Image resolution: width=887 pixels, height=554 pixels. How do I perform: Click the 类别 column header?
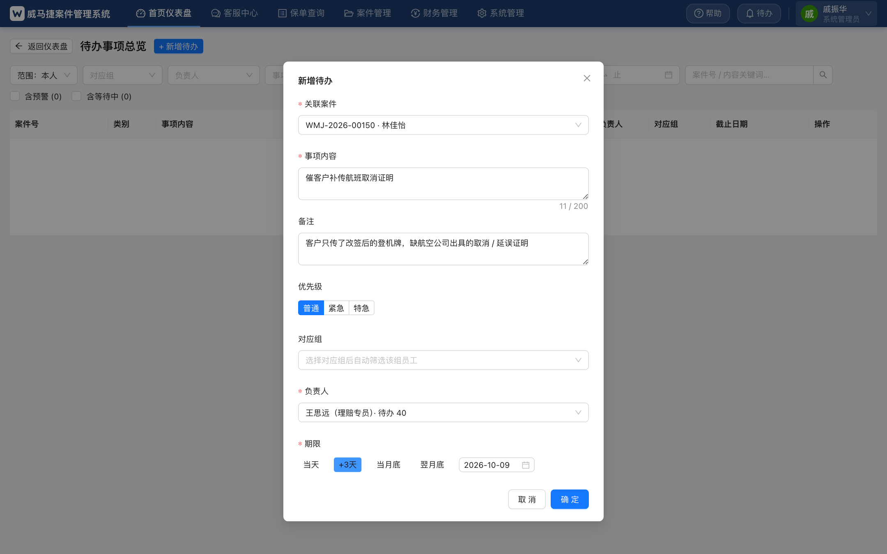click(x=121, y=124)
